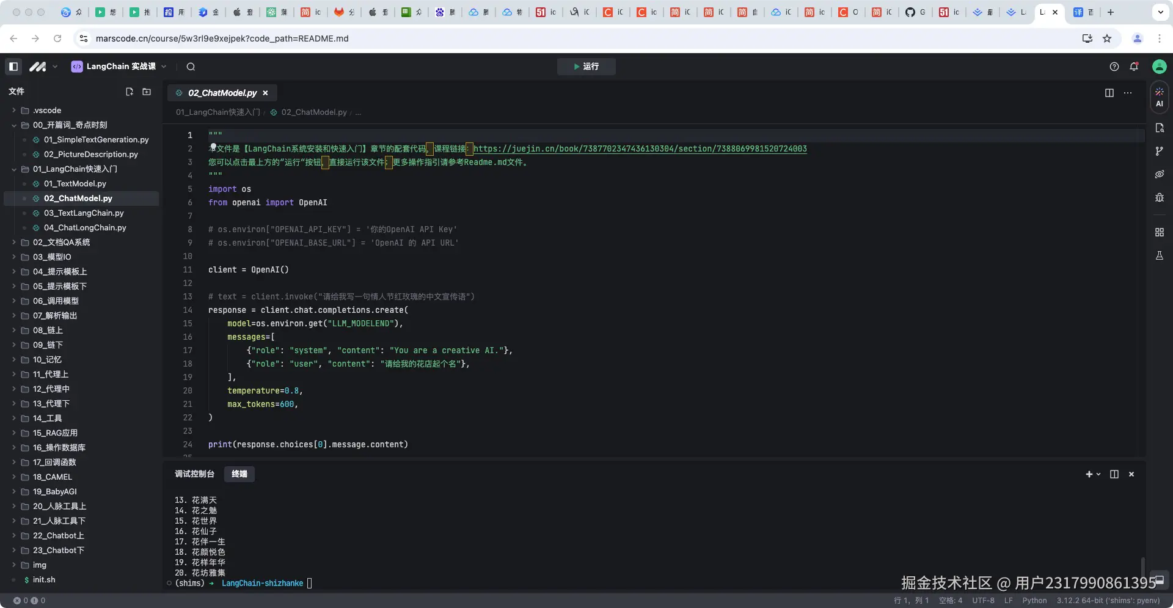Click the search magnifier icon in the header

(x=191, y=67)
